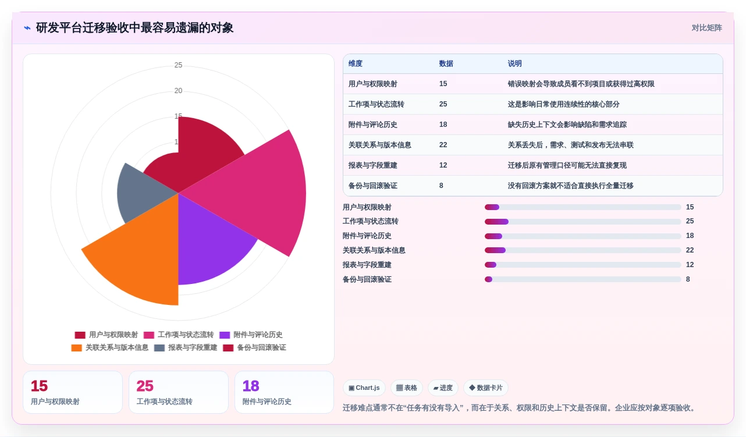The height and width of the screenshot is (437, 746).
Task: Click description 关系丢失后，需求、测试和发布无法串联
Action: coord(571,145)
